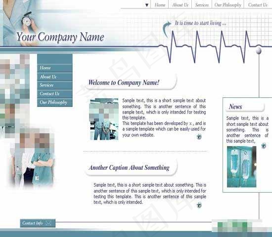Select About Us in the top navigation bar
Screen dimensions: 272x237
click(x=180, y=5)
